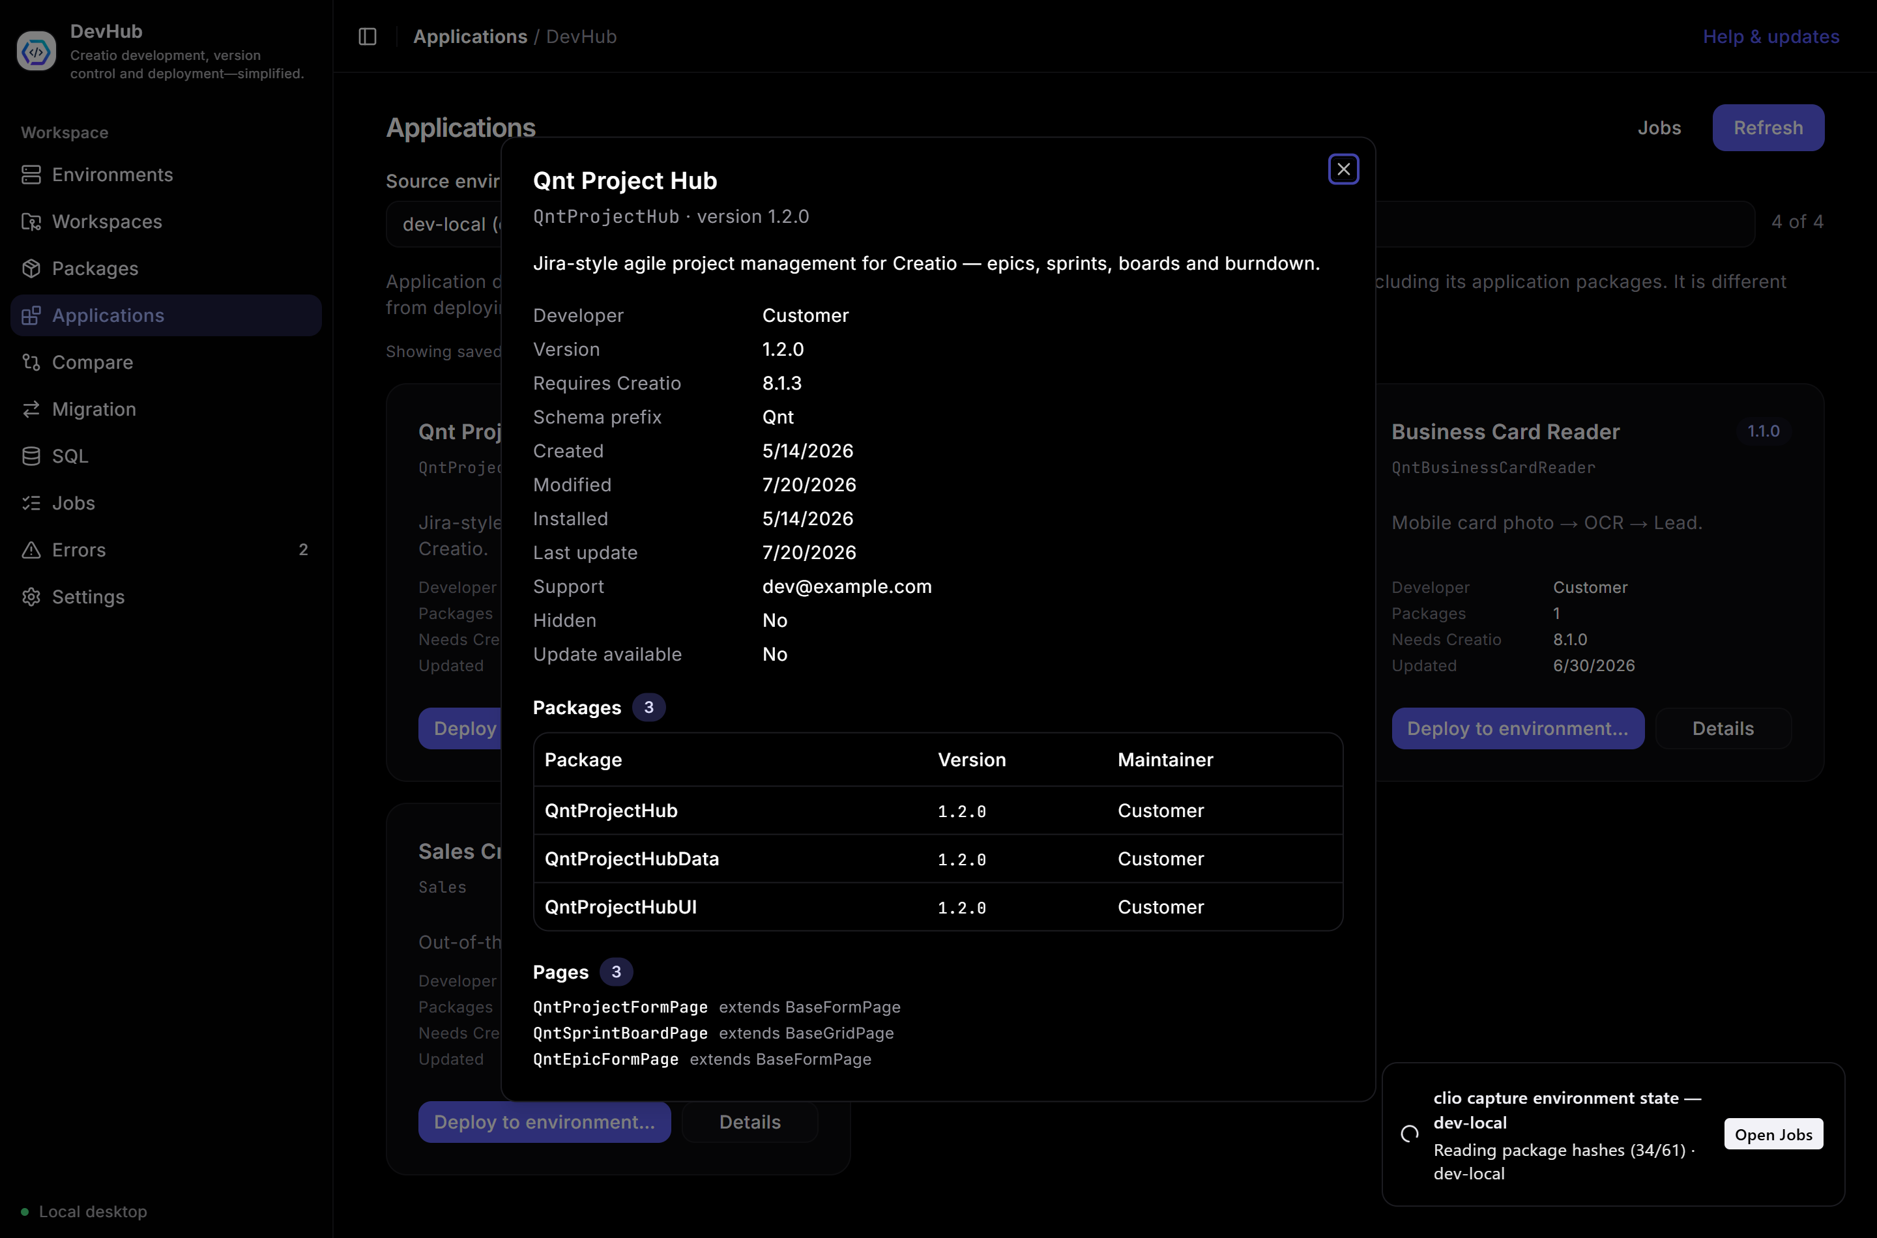Click the Maintainer column header

point(1165,760)
